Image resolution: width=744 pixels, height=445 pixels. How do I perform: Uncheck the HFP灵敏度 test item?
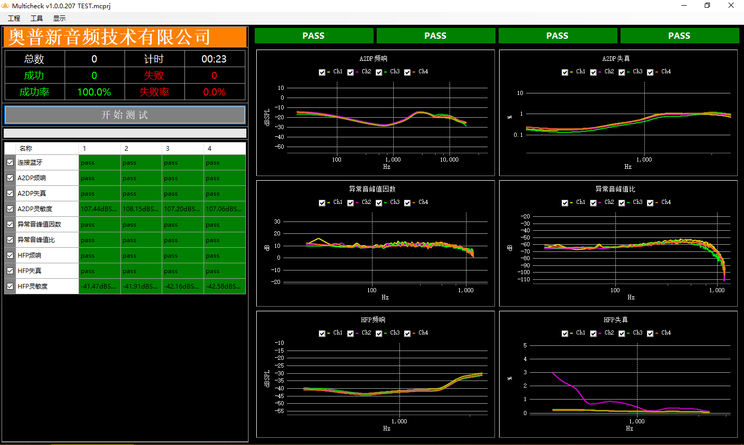[x=10, y=286]
